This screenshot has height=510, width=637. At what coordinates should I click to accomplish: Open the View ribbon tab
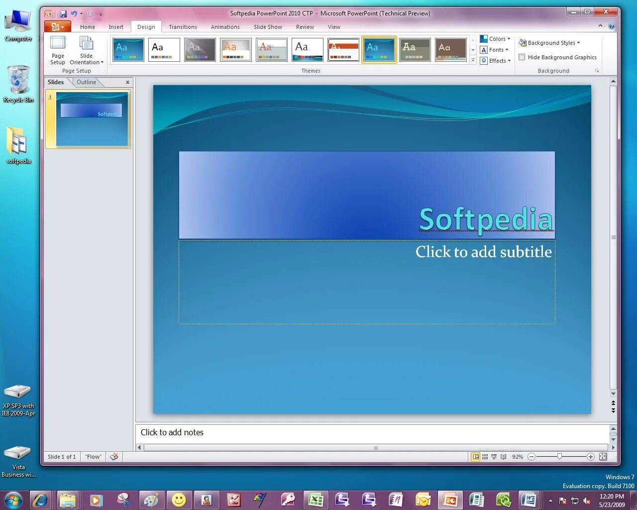334,27
